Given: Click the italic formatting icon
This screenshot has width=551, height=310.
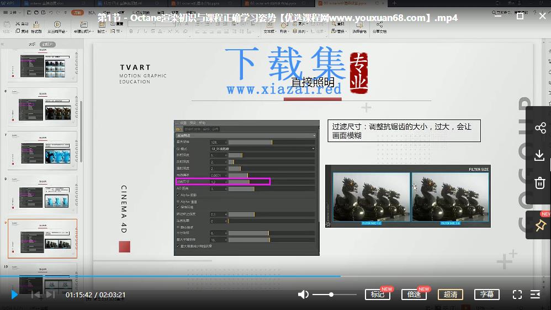Looking at the screenshot, I should coord(138,31).
